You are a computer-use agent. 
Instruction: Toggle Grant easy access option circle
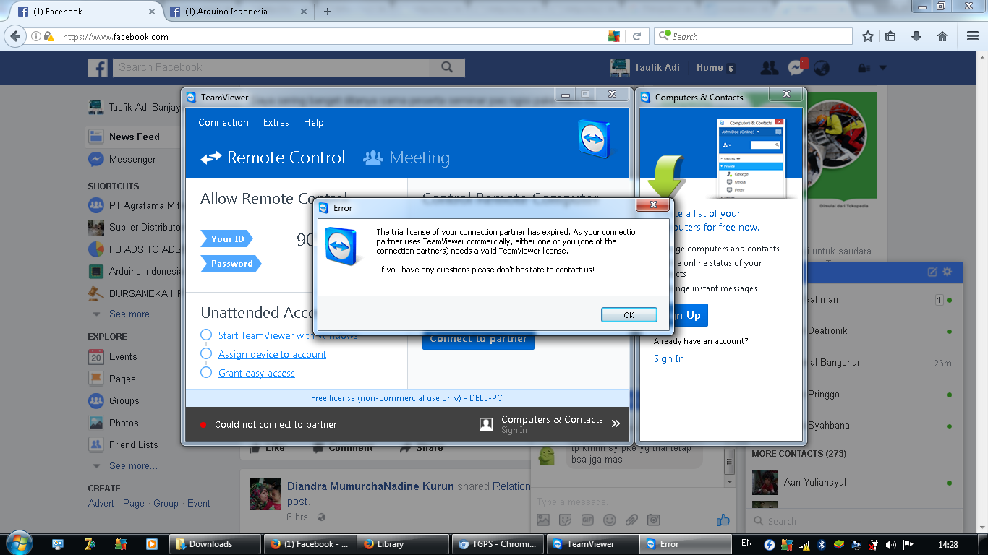pos(206,372)
